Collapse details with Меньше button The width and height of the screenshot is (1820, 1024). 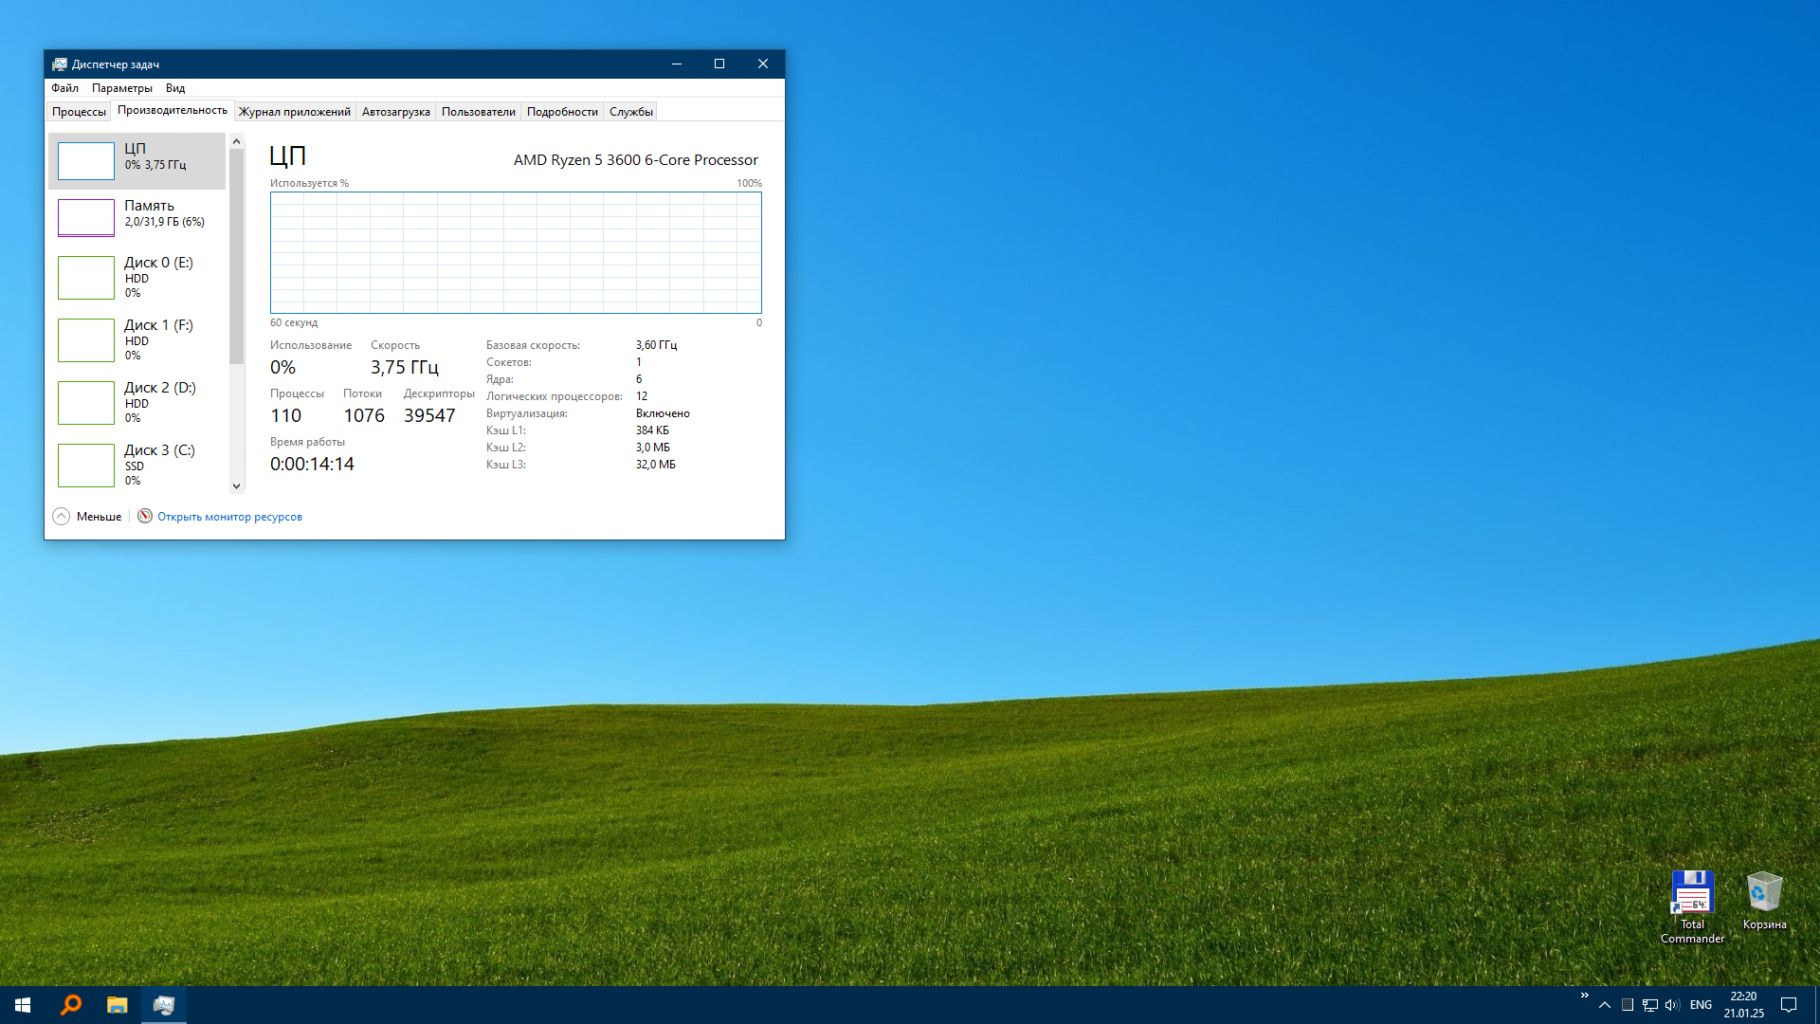pyautogui.click(x=87, y=517)
